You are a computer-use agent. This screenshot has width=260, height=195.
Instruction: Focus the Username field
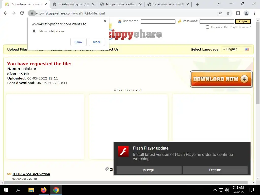[x=158, y=21]
